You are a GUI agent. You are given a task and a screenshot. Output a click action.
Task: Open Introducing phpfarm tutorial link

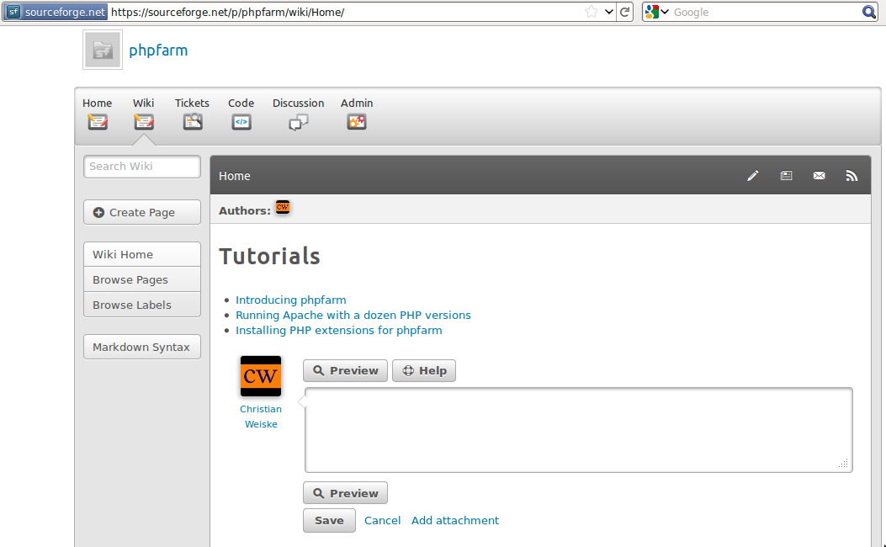click(290, 300)
